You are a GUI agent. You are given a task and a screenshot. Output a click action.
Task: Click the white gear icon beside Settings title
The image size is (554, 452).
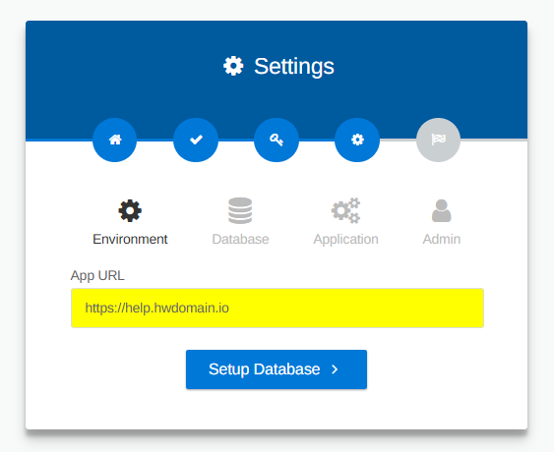[x=233, y=66]
